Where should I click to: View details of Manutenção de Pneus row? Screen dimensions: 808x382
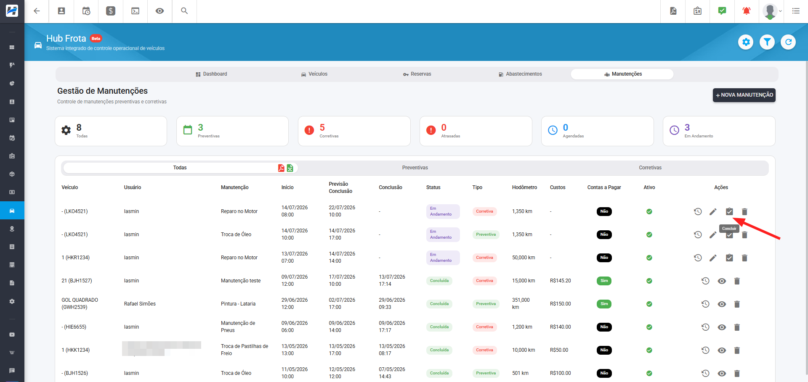pos(722,327)
